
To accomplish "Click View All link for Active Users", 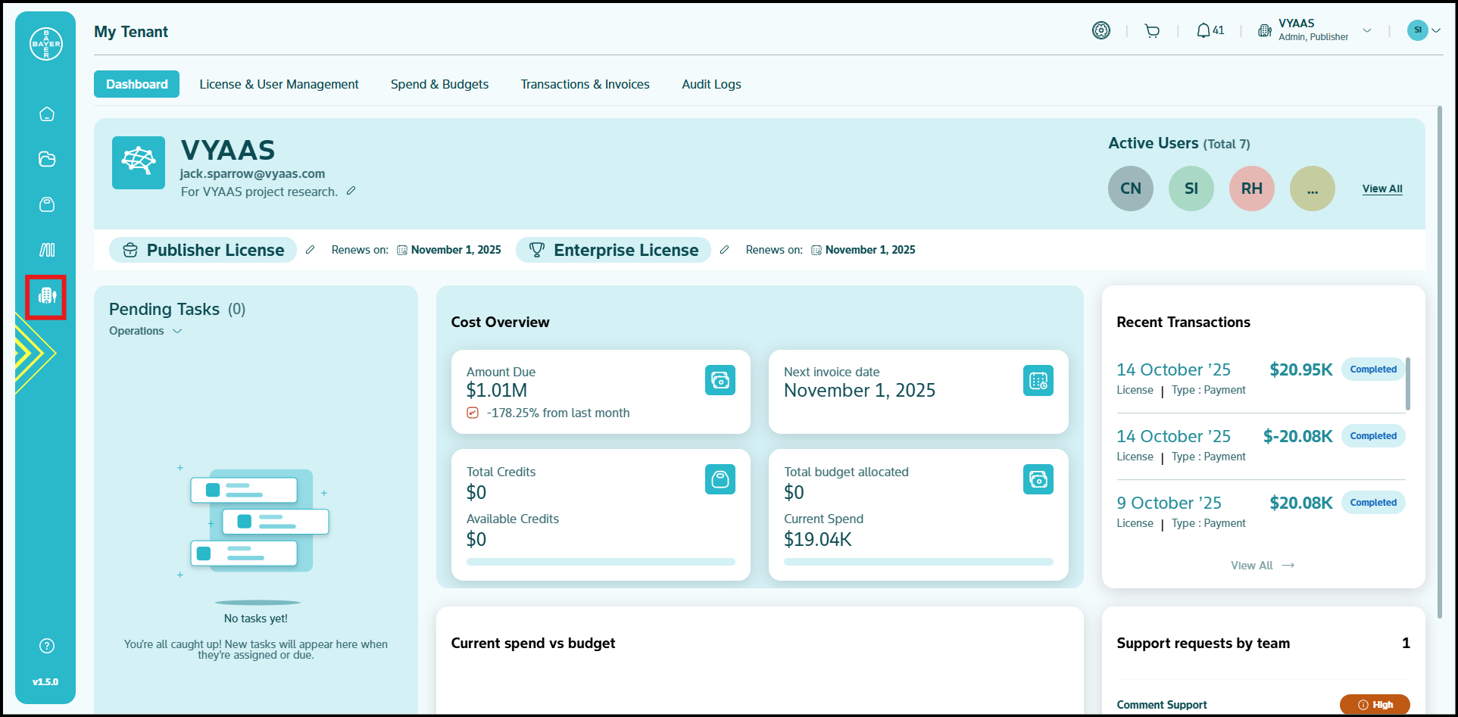I will coord(1382,189).
